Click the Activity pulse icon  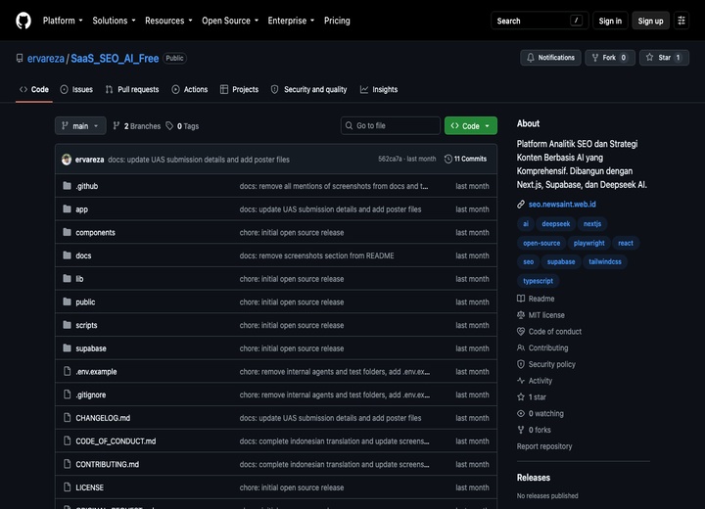point(521,381)
